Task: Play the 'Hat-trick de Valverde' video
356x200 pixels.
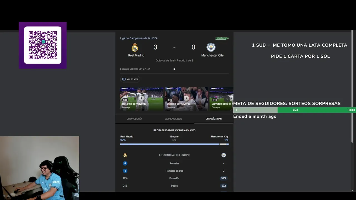Action: [142, 99]
